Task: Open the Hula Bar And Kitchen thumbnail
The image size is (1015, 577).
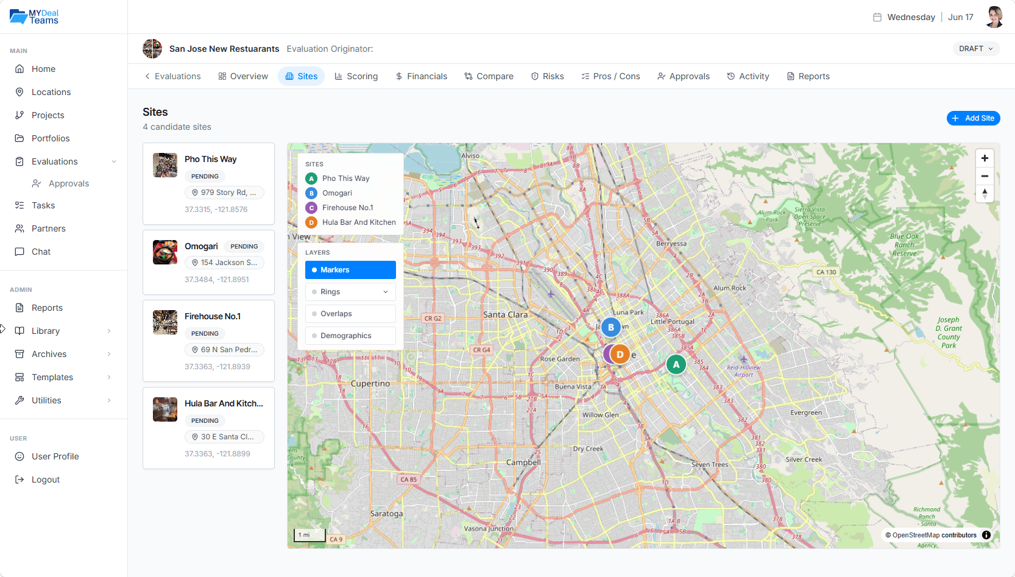Action: pos(165,409)
